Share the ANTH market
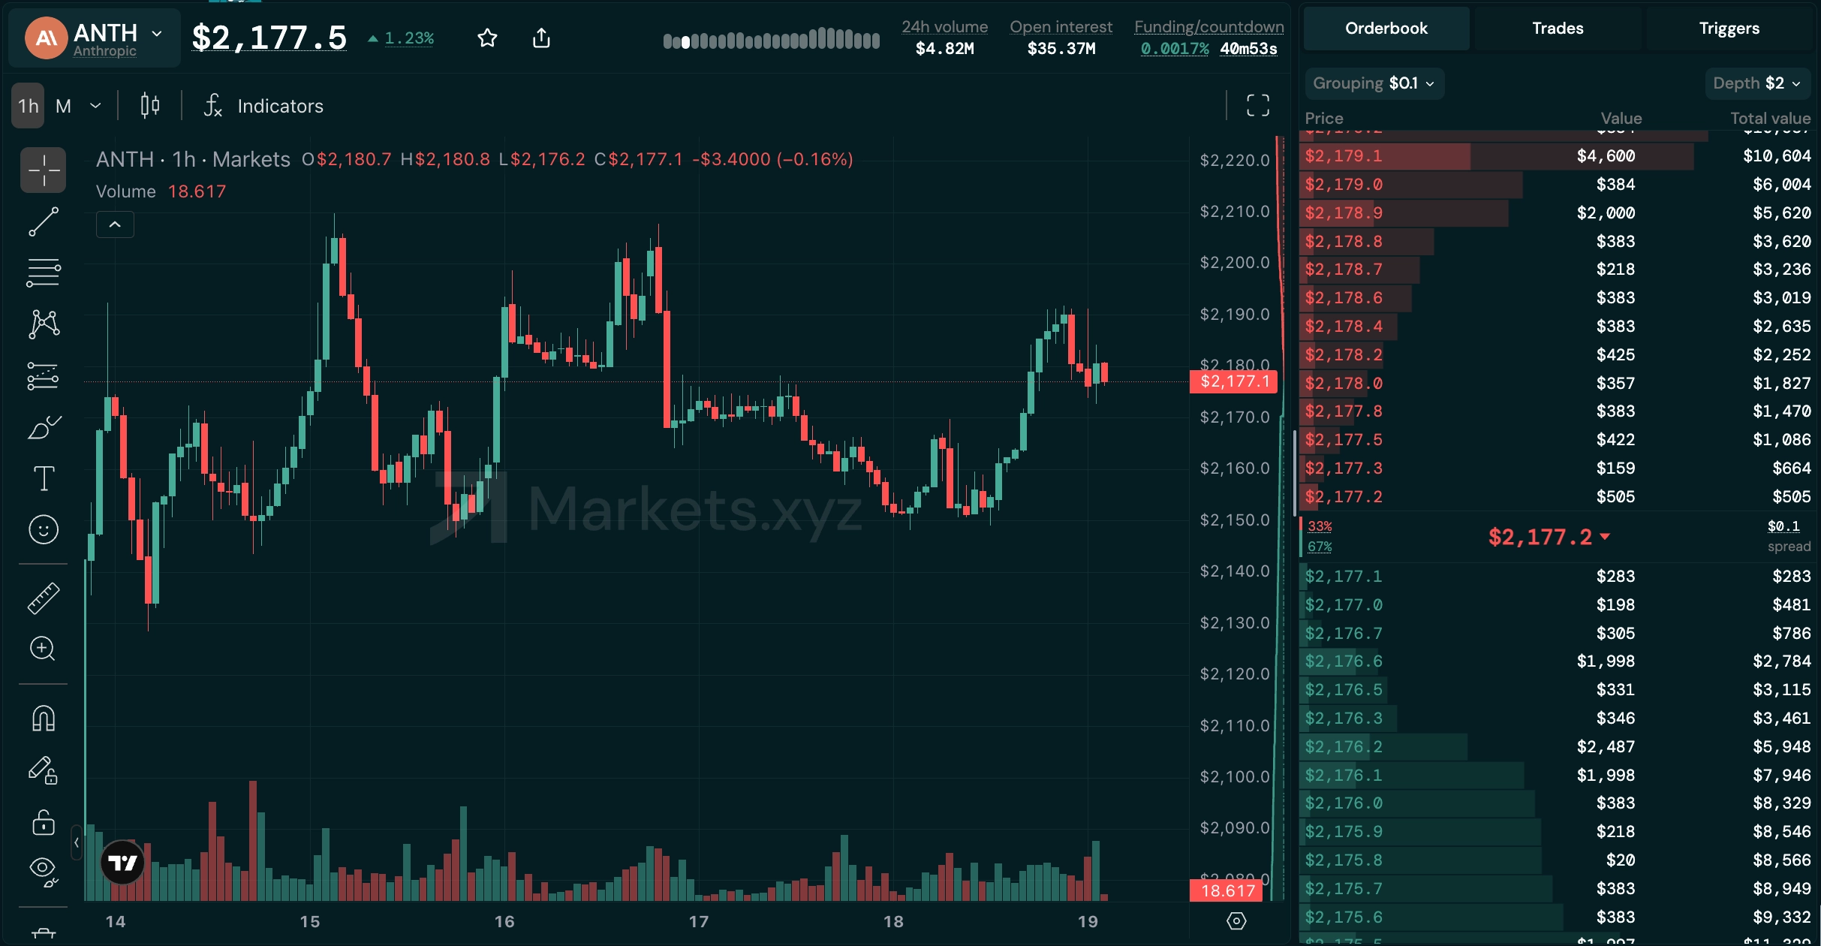The image size is (1821, 946). click(541, 38)
